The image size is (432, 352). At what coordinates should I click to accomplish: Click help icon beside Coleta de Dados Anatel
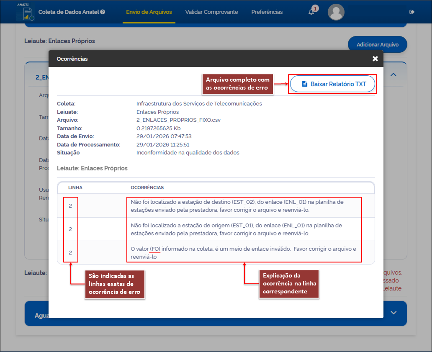[x=103, y=12]
